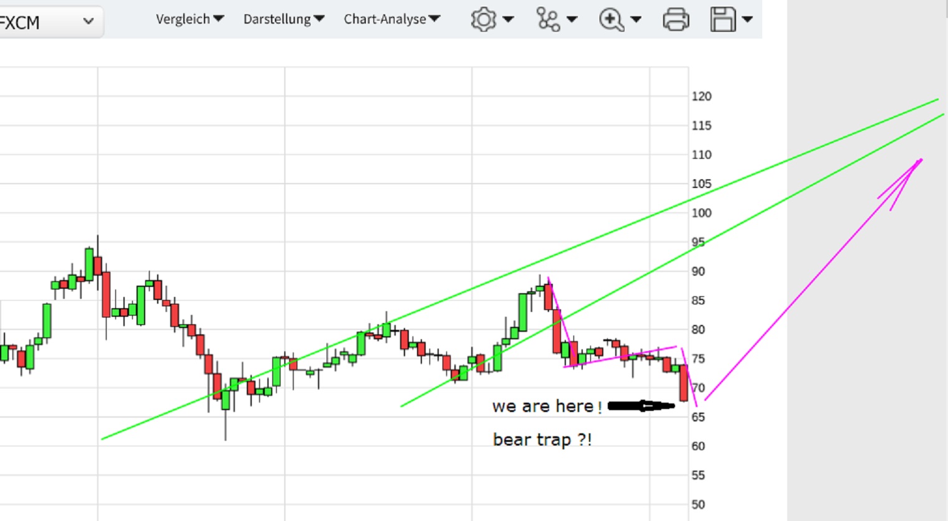The width and height of the screenshot is (948, 521).
Task: Open the floppy disk save menu
Action: pos(731,19)
